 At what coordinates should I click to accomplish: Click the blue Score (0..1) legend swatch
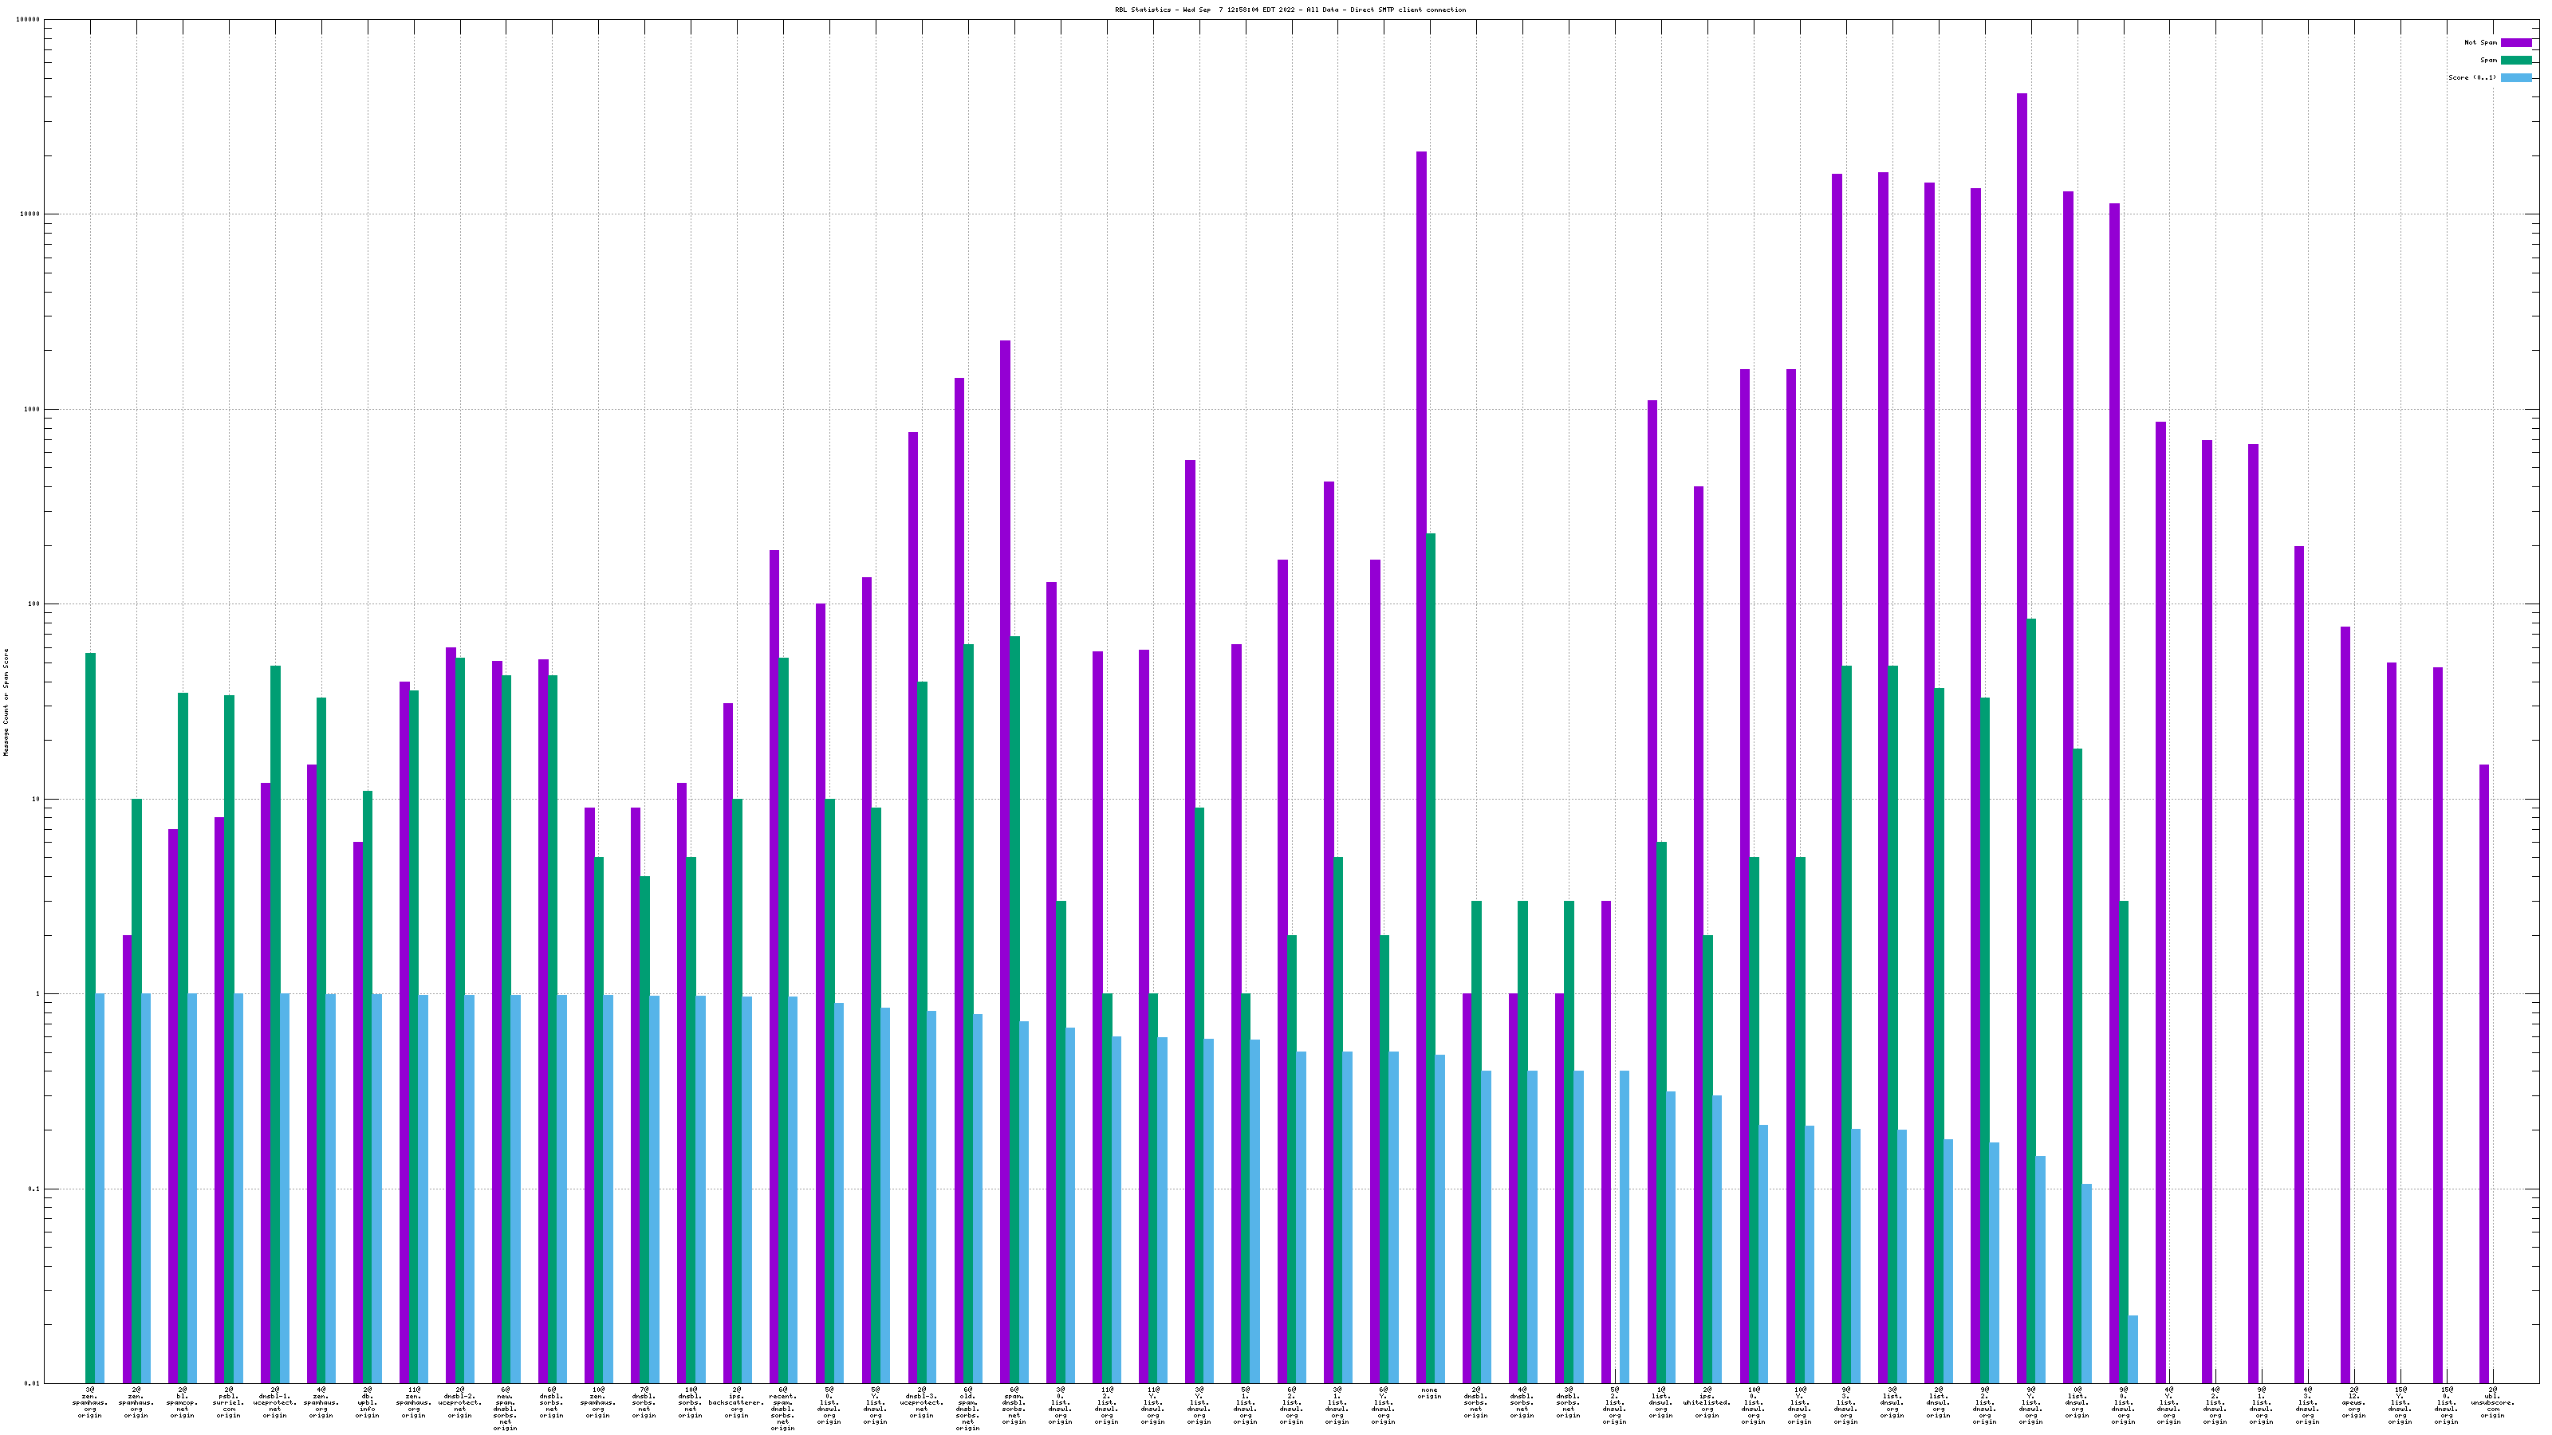2515,77
